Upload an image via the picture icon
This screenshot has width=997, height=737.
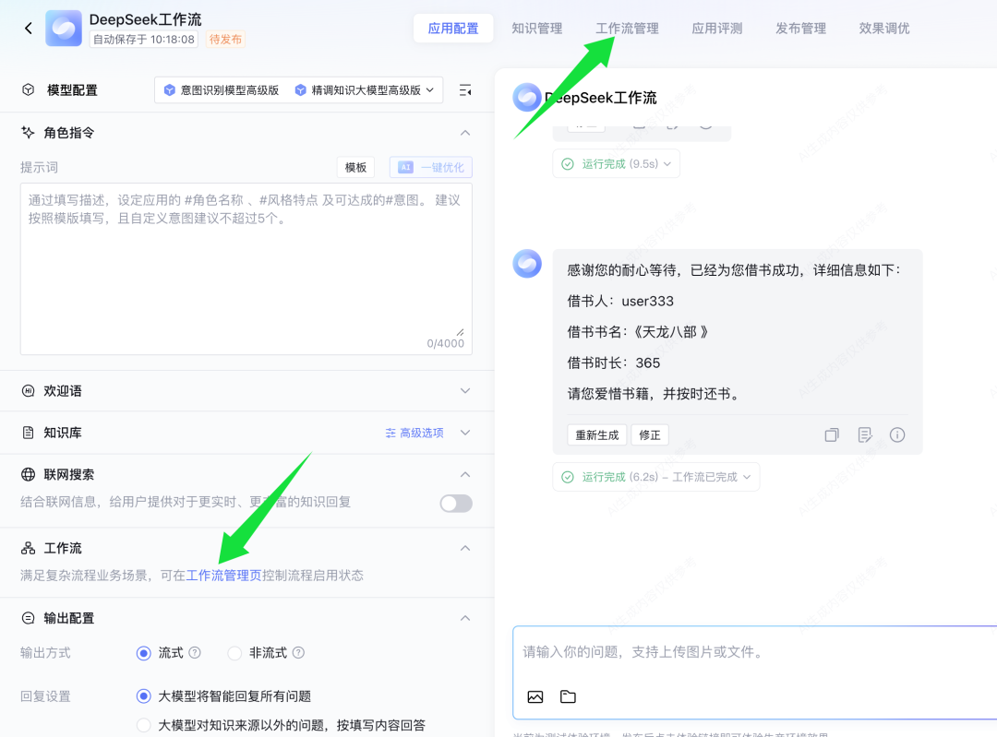(x=535, y=696)
